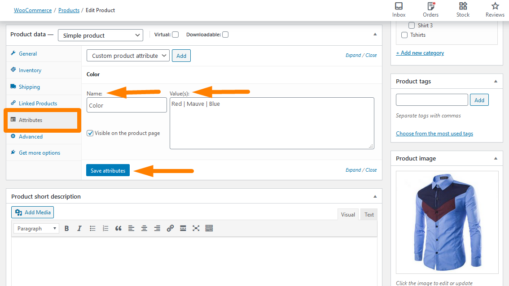Align text center

[x=144, y=228]
